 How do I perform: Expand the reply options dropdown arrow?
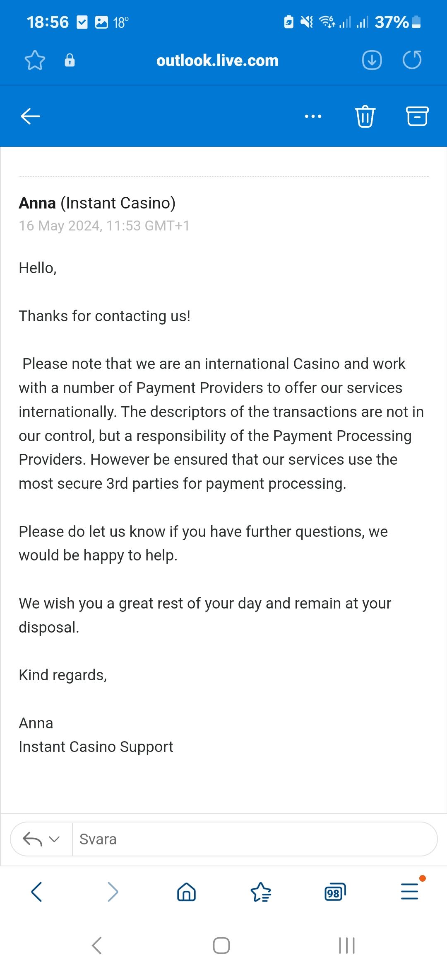click(x=54, y=839)
